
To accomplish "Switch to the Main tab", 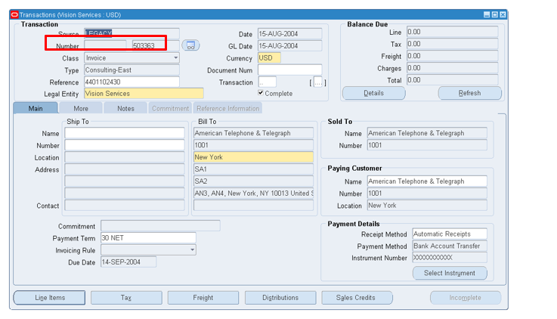I will 36,108.
